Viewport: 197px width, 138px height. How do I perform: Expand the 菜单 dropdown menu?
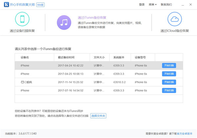tap(152, 5)
